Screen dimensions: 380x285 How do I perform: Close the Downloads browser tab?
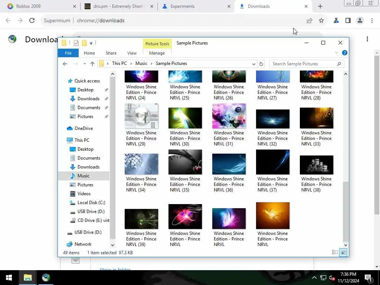click(306, 6)
